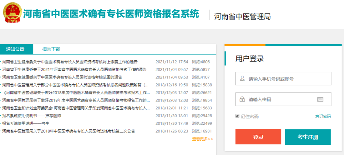Screen dimensions: 344x155
Task: Switch to the 相关下载 tab
Action: point(51,49)
